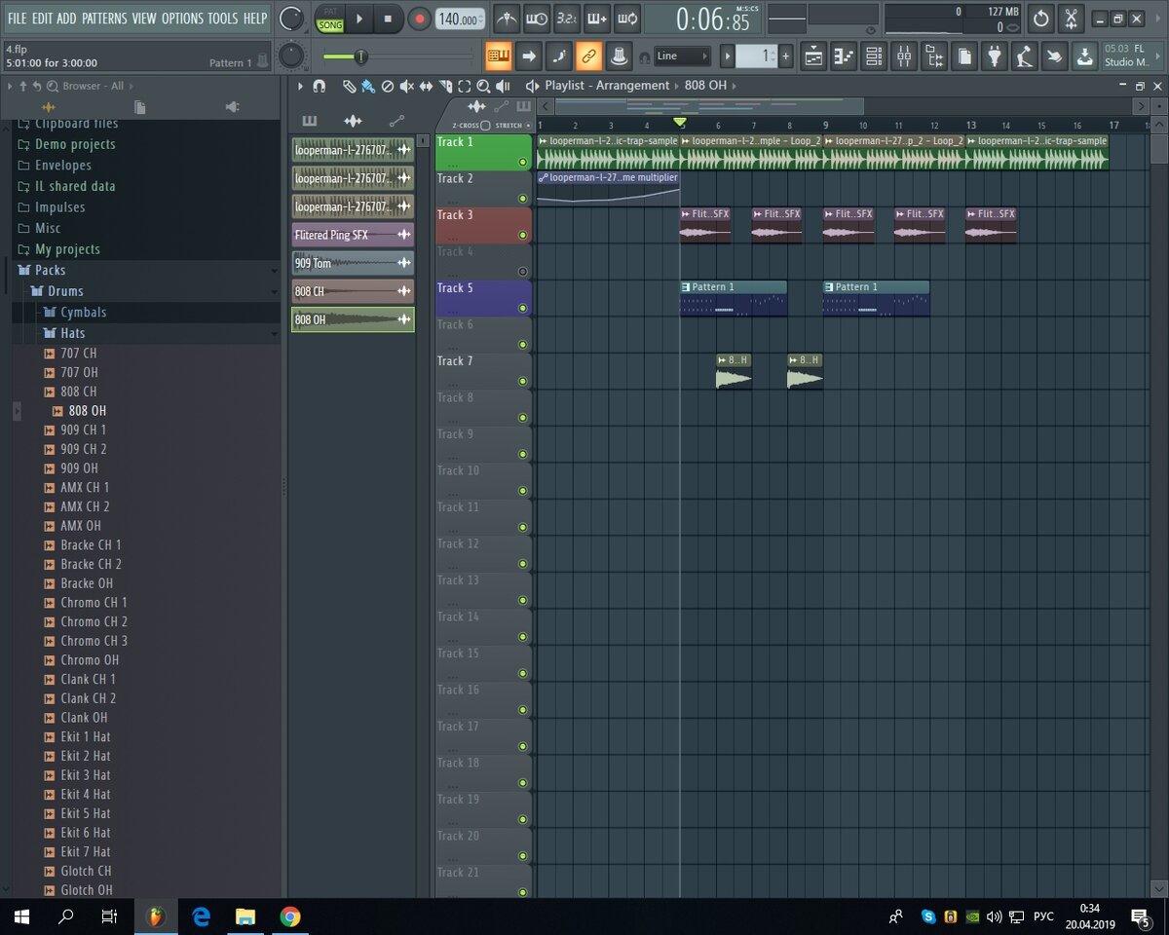This screenshot has width=1169, height=935.
Task: Toggle typing keyboard to piano
Action: coord(498,56)
